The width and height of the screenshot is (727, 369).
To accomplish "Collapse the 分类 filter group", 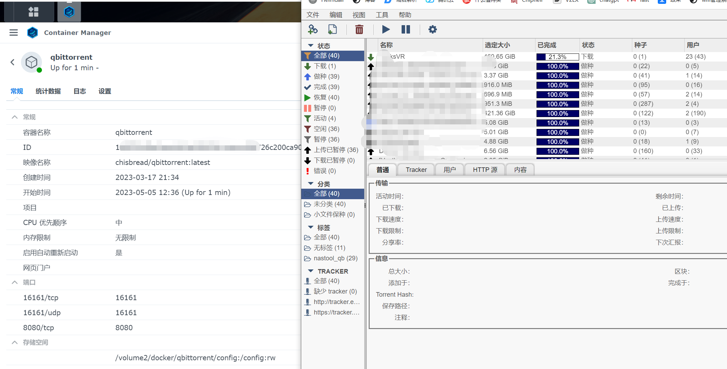I will click(x=310, y=184).
